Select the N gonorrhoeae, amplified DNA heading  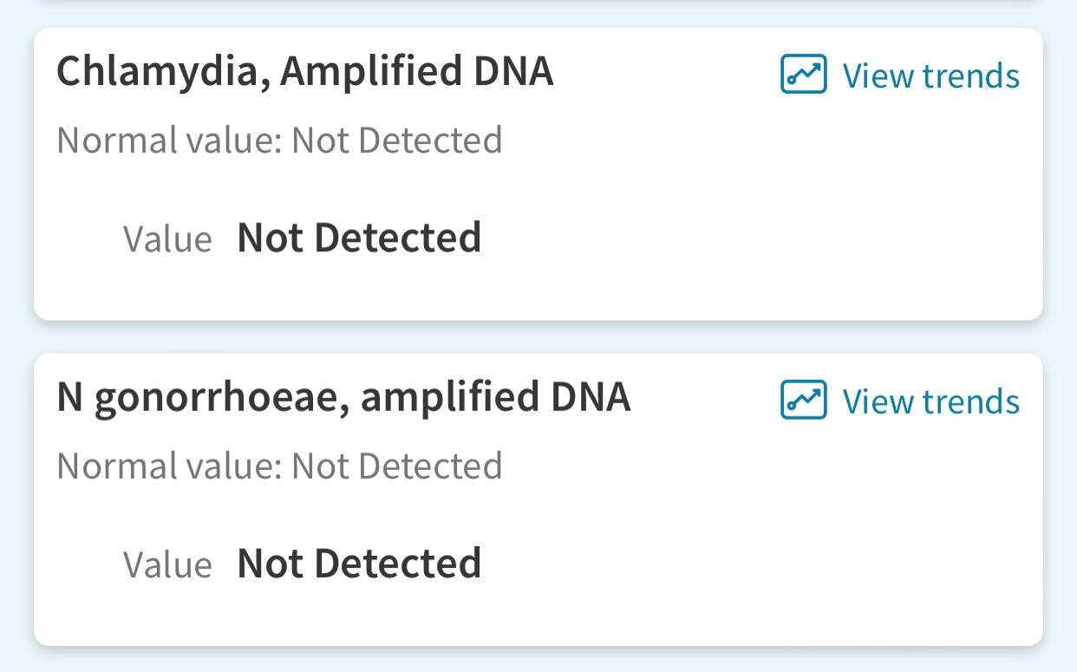point(343,397)
